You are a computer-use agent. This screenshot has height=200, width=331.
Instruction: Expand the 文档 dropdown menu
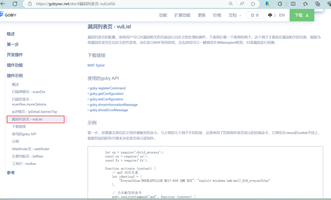235,15
